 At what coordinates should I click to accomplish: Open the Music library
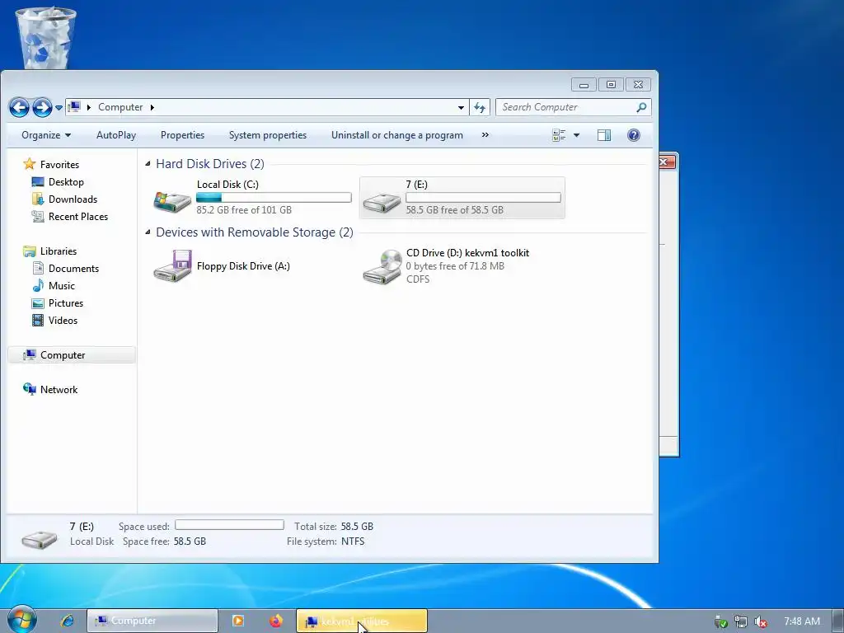(x=54, y=285)
